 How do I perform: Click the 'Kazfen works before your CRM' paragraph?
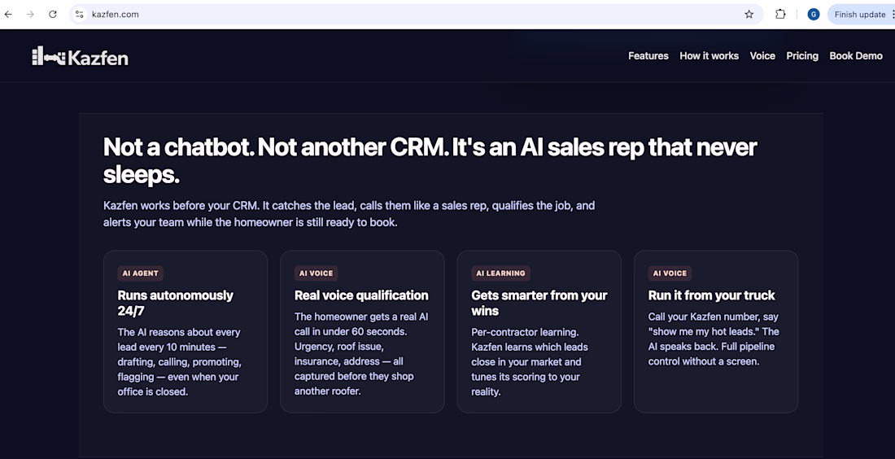[349, 214]
